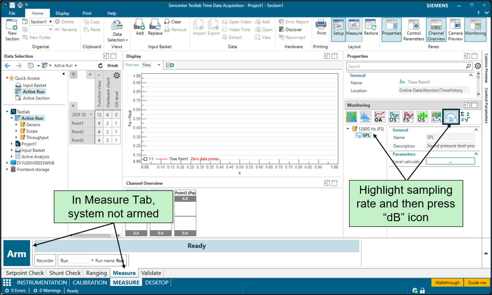Click the add display tab icon
Viewport: 492px width, 295px height.
tap(170, 65)
